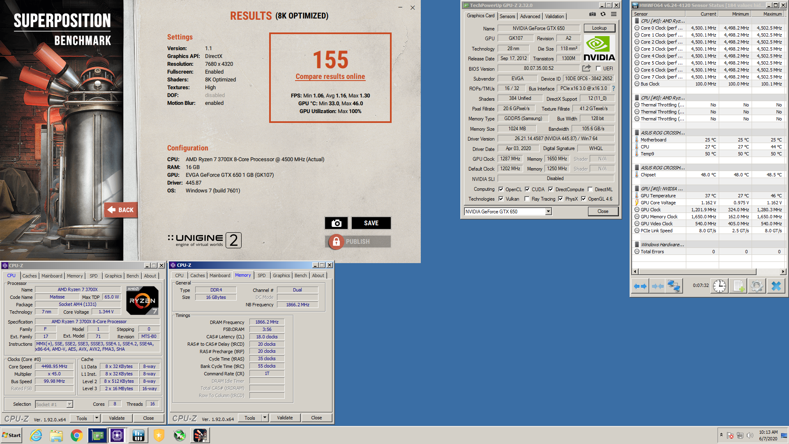Viewport: 789px width, 444px height.
Task: Click Close button in GPU-Z
Action: click(x=603, y=211)
